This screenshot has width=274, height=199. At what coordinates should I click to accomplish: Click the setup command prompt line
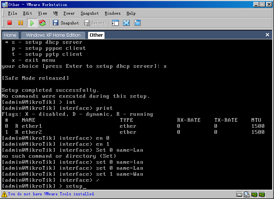(x=44, y=186)
